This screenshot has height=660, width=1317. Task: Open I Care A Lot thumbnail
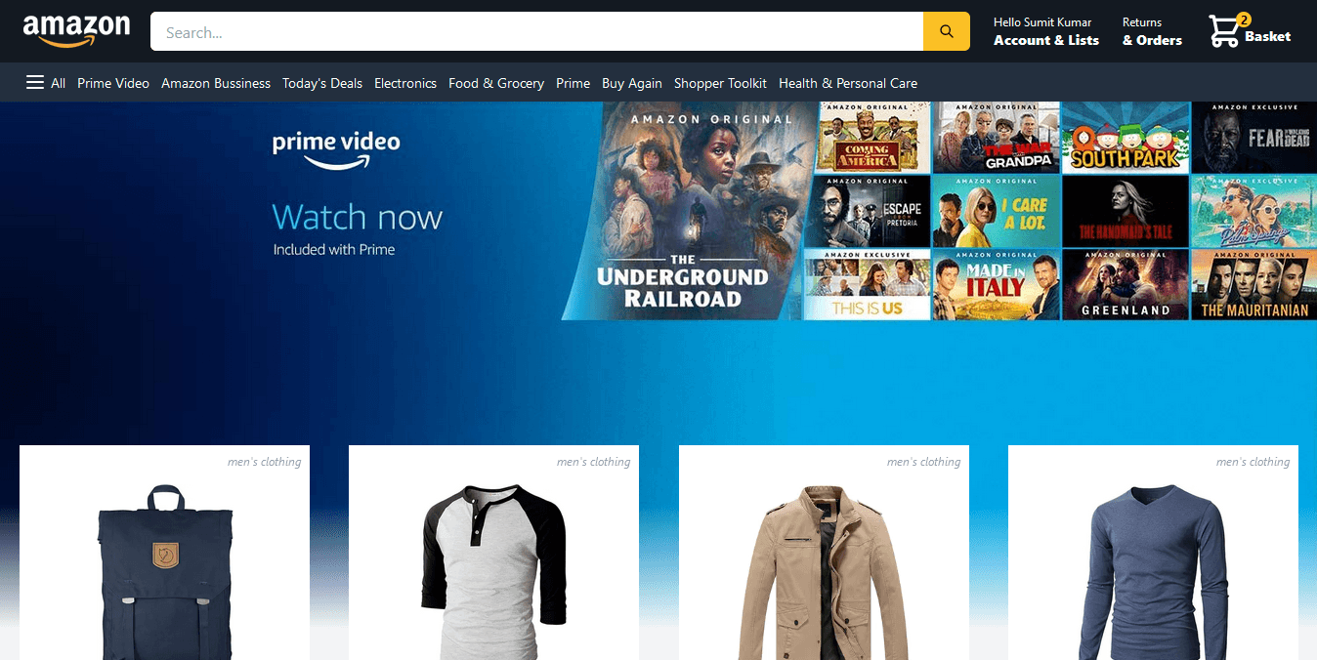997,211
